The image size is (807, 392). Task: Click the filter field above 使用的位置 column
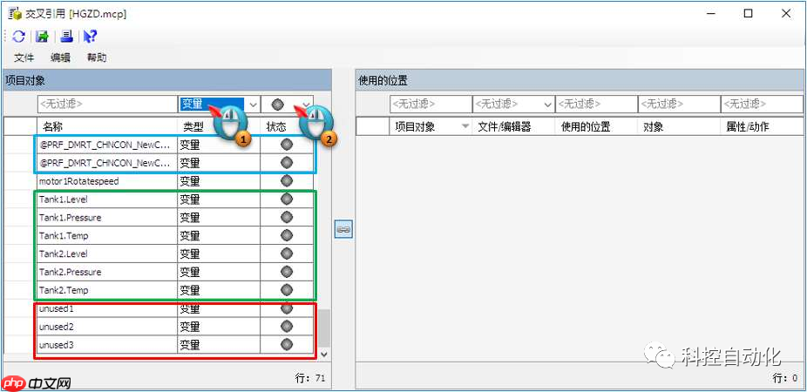pos(596,104)
